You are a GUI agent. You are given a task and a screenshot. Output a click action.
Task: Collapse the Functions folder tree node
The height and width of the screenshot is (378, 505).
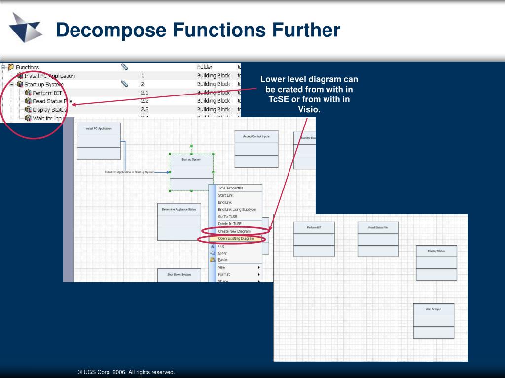[x=3, y=67]
